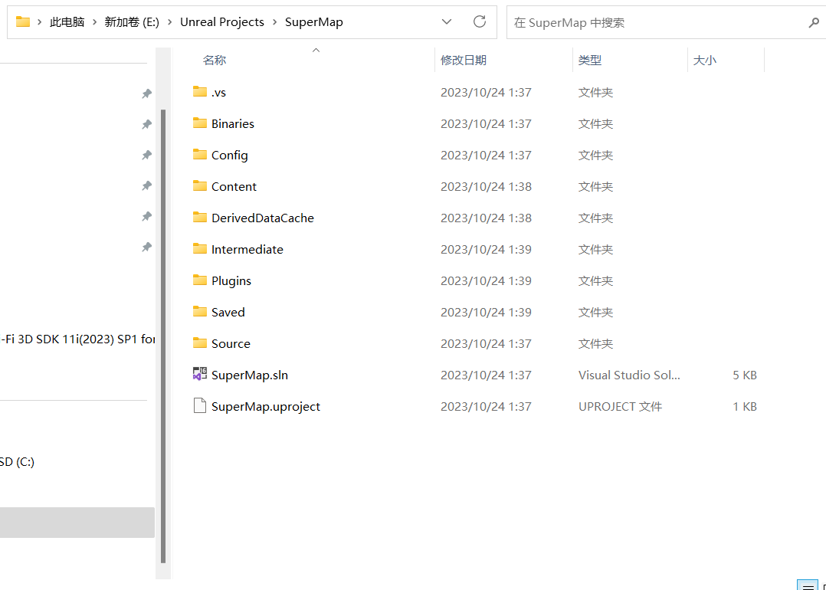Click the refresh button in address bar

click(x=480, y=21)
